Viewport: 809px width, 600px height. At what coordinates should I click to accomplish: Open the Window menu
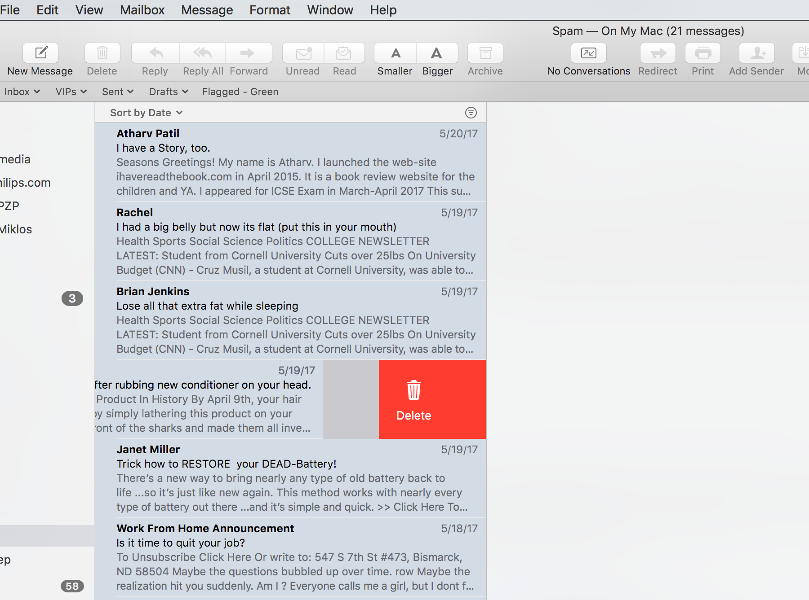click(x=330, y=10)
